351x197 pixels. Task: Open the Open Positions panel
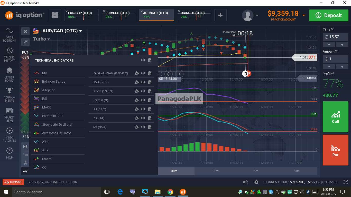click(x=10, y=35)
